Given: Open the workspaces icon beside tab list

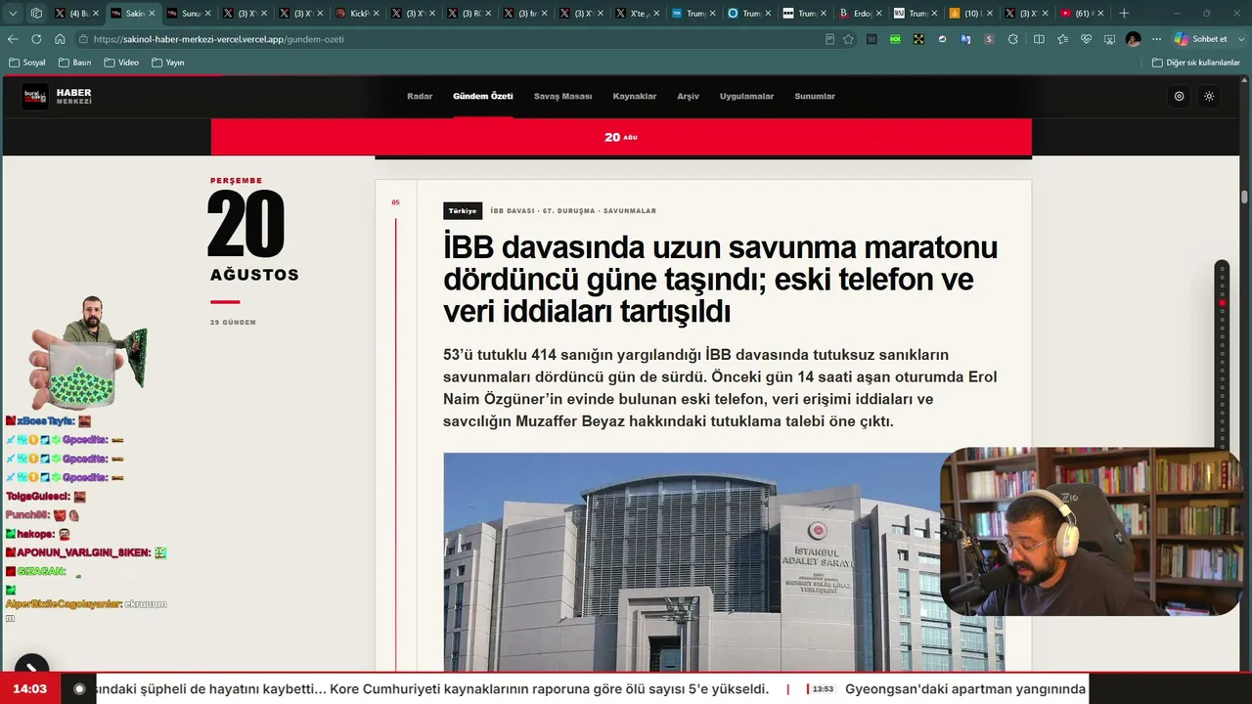Looking at the screenshot, I should click(x=36, y=14).
